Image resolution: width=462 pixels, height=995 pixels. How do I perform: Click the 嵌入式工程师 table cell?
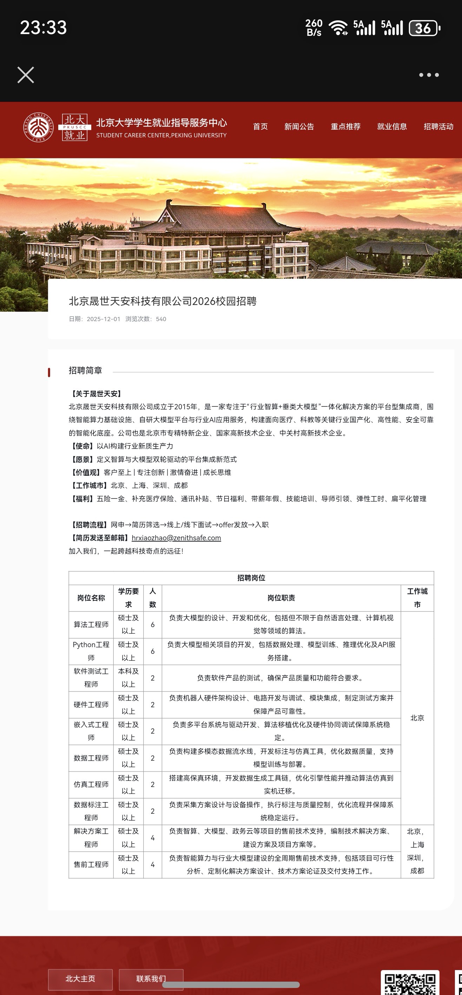click(x=91, y=731)
